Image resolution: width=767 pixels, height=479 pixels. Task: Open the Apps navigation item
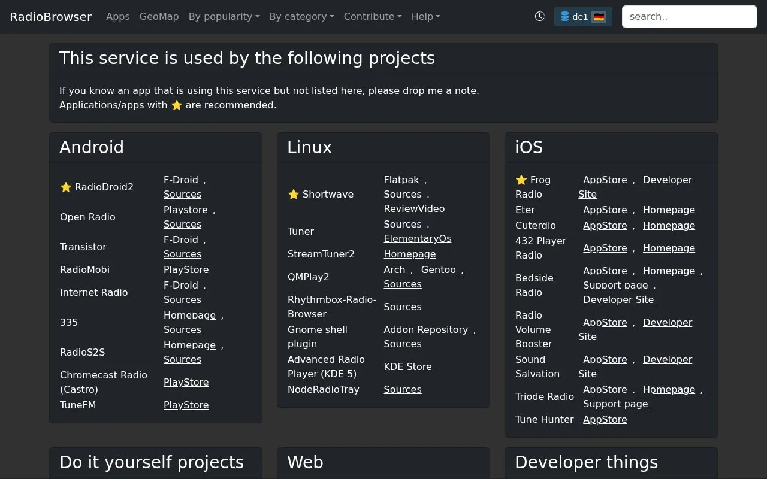[x=118, y=17]
